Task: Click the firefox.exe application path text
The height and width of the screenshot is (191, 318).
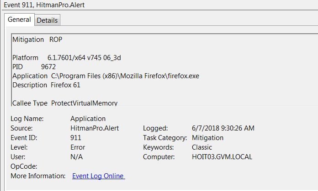Action: tap(125, 76)
